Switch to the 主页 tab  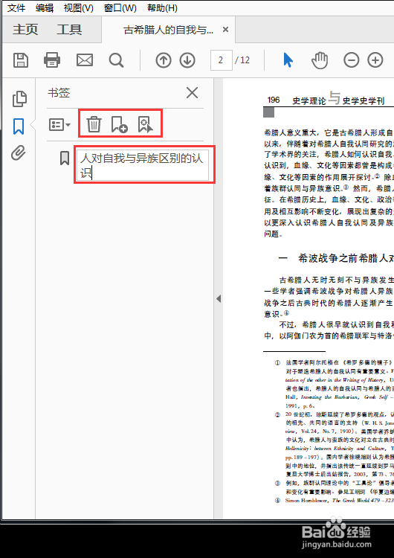point(25,30)
